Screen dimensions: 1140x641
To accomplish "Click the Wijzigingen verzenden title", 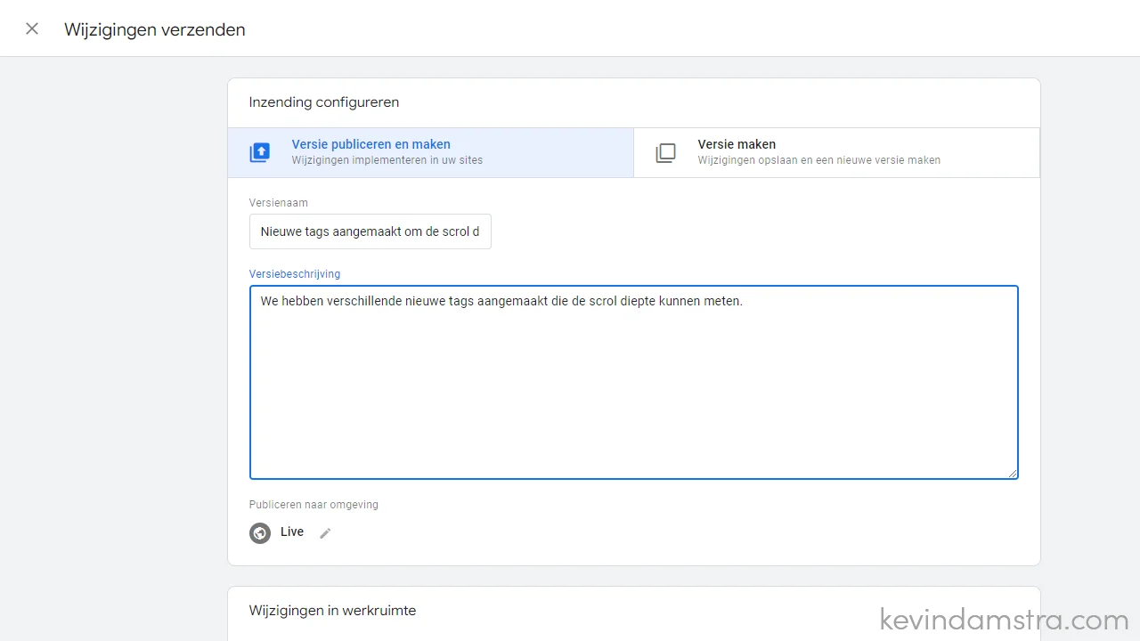I will (155, 29).
